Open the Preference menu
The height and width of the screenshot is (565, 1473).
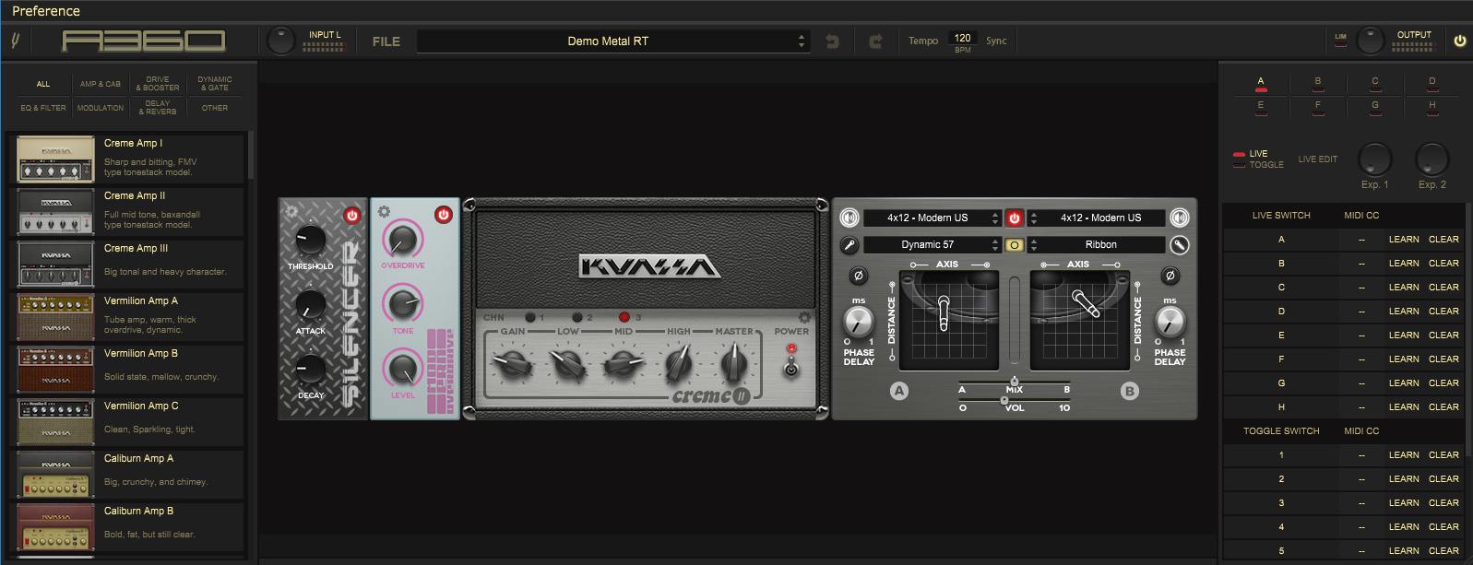coord(46,11)
